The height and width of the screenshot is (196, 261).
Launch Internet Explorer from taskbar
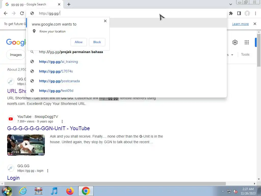(23, 191)
